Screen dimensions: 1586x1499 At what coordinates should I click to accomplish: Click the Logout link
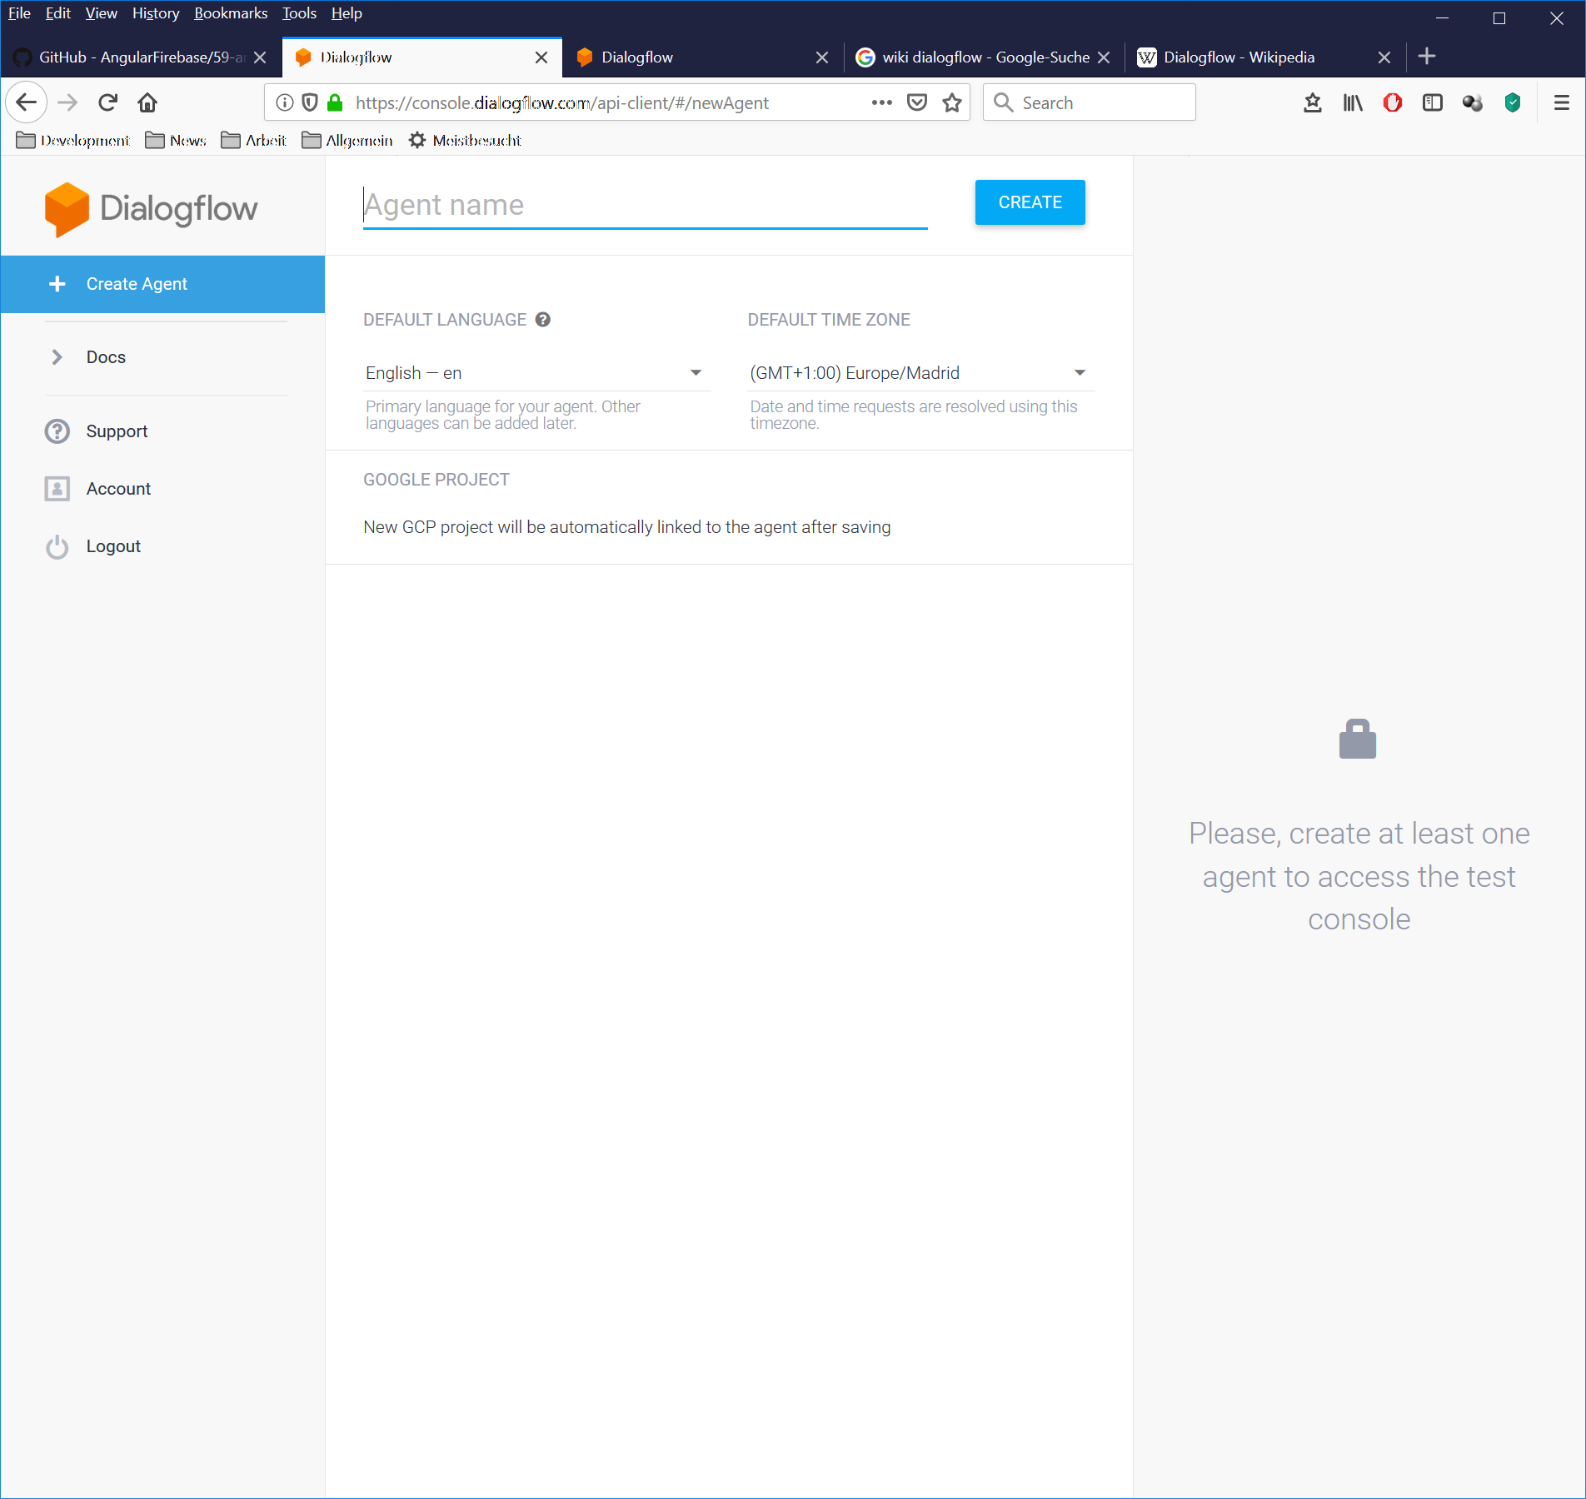click(113, 546)
